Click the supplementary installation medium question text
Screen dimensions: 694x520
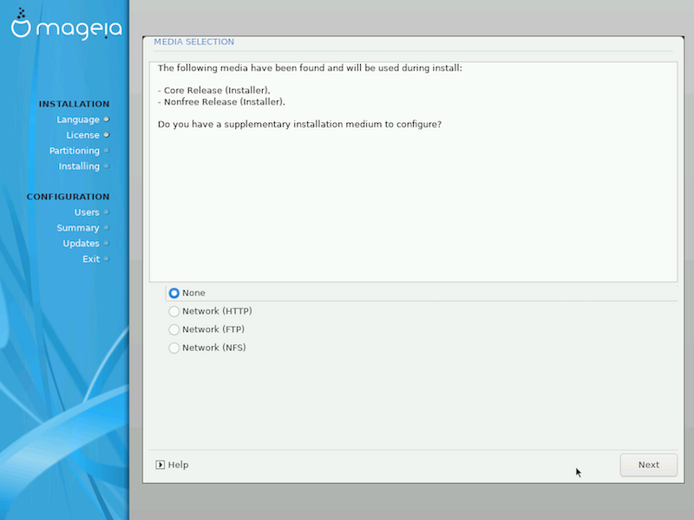(299, 124)
